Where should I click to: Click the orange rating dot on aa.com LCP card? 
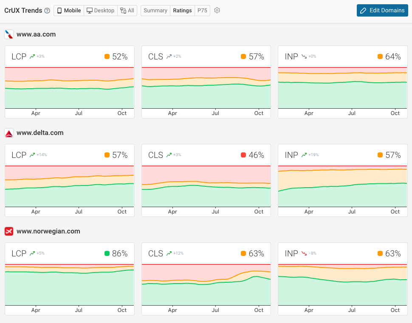pyautogui.click(x=107, y=56)
